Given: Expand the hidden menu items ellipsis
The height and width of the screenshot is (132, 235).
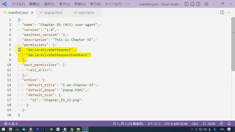Looking at the screenshot, I should (129, 4).
